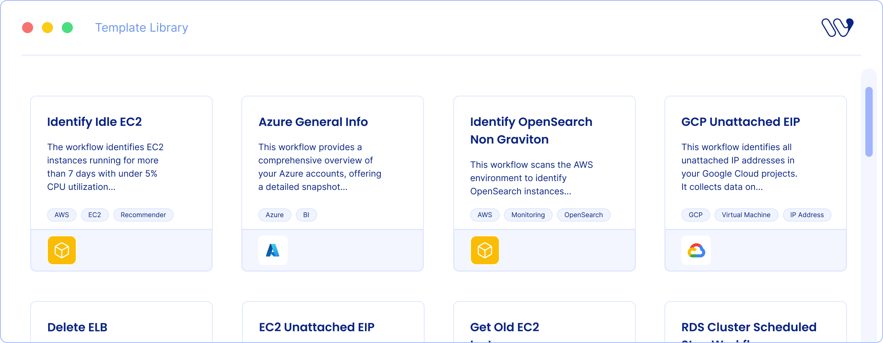The image size is (883, 343).
Task: Open the Delete ELB template
Action: pos(77,327)
